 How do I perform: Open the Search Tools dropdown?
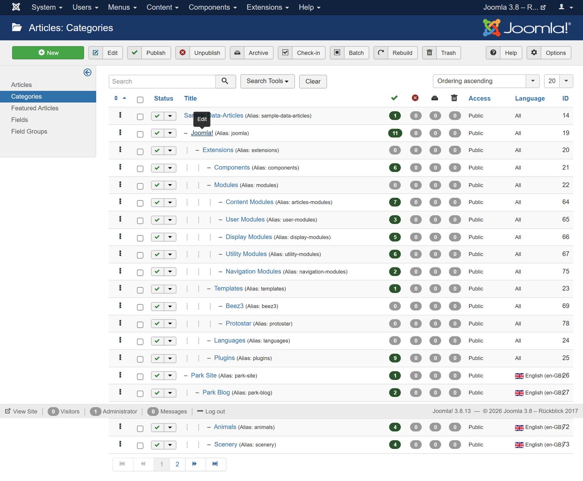pyautogui.click(x=267, y=81)
